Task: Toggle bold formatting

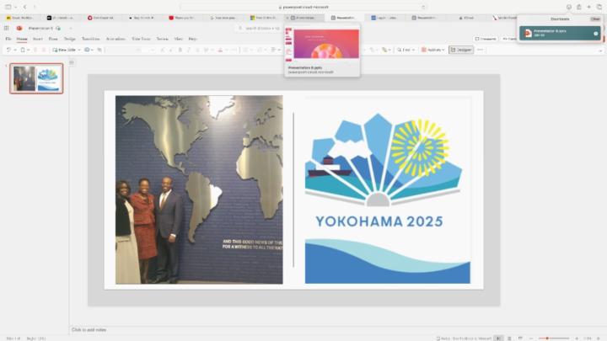Action: point(180,50)
